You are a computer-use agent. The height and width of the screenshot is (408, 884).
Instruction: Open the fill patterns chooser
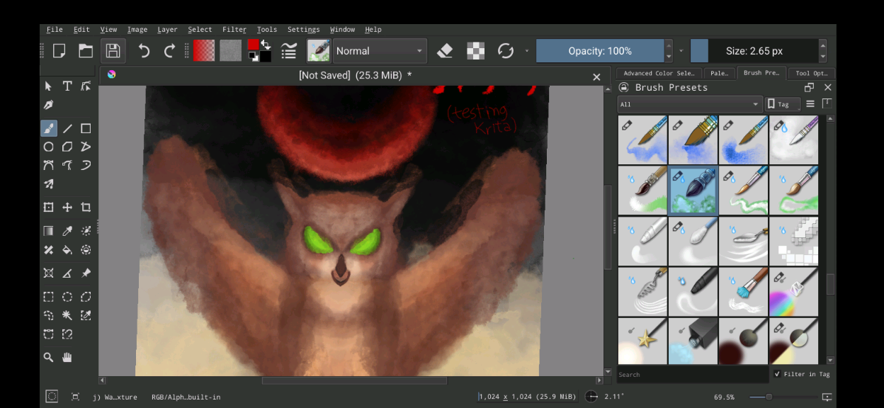(230, 50)
